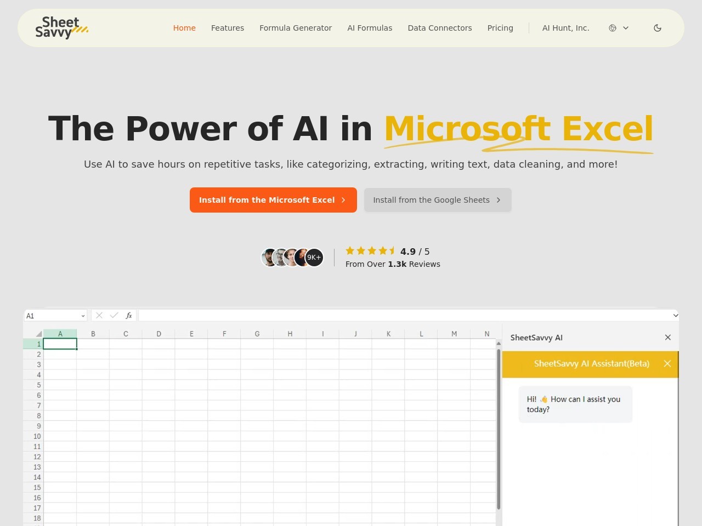Click the scrollbar up arrow

499,343
